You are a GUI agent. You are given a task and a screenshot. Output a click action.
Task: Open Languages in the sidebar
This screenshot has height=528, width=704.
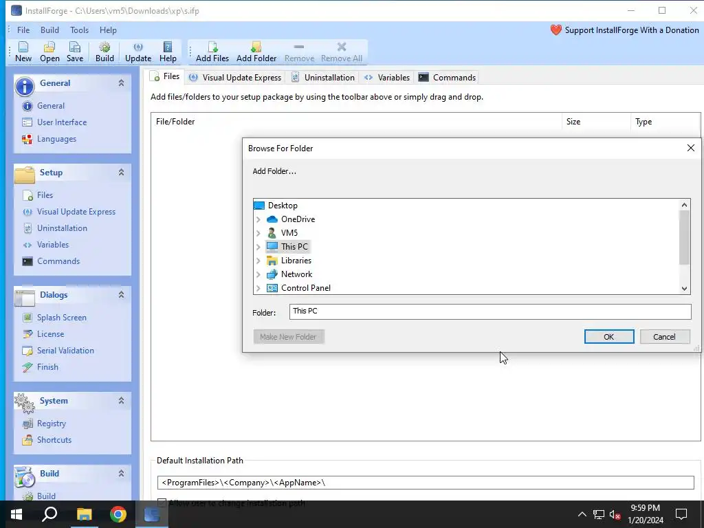coord(49,139)
